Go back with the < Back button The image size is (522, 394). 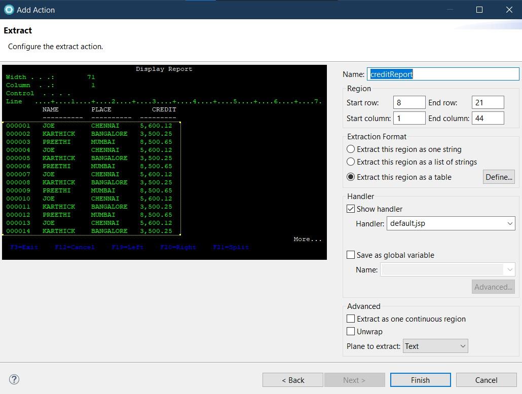pyautogui.click(x=292, y=380)
